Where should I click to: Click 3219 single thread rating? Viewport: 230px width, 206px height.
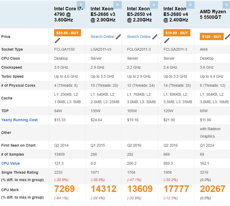coord(204,172)
